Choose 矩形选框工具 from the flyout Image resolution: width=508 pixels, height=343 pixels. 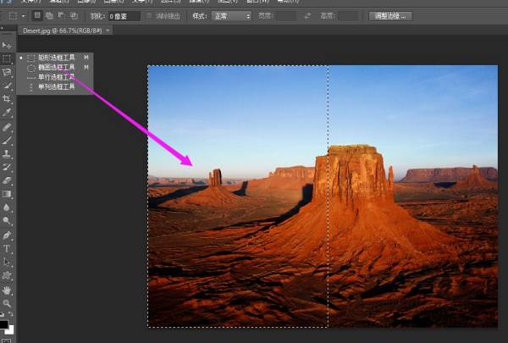tap(55, 58)
